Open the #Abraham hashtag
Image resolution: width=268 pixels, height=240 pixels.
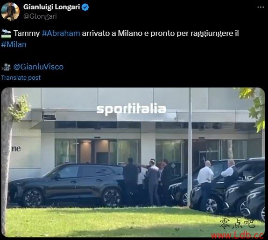pyautogui.click(x=61, y=33)
